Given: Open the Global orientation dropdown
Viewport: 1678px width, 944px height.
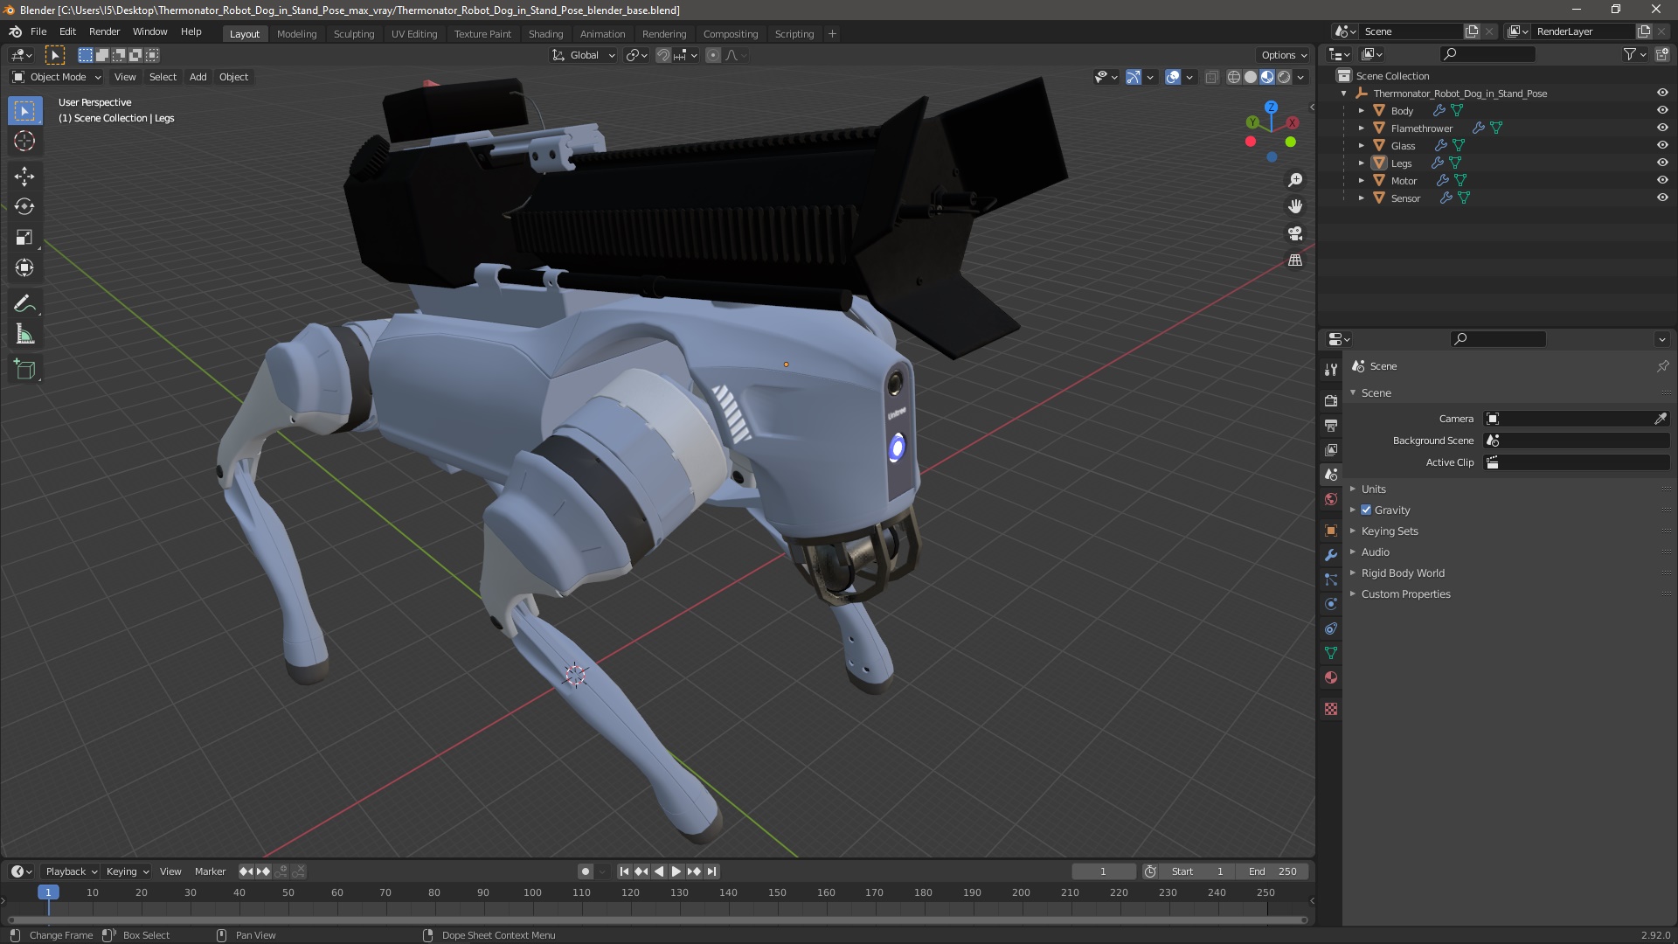Looking at the screenshot, I should coord(584,55).
